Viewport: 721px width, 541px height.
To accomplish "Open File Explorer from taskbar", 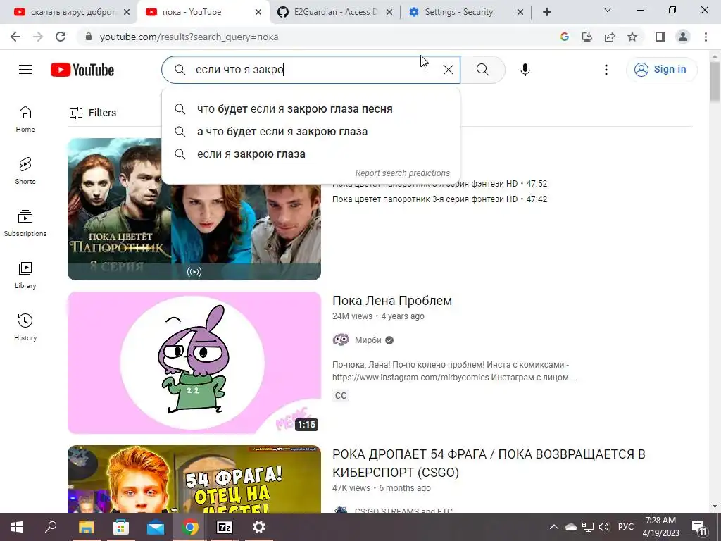I will [x=86, y=527].
